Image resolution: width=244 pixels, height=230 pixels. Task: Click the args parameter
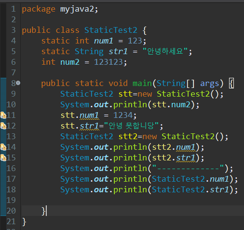point(210,84)
